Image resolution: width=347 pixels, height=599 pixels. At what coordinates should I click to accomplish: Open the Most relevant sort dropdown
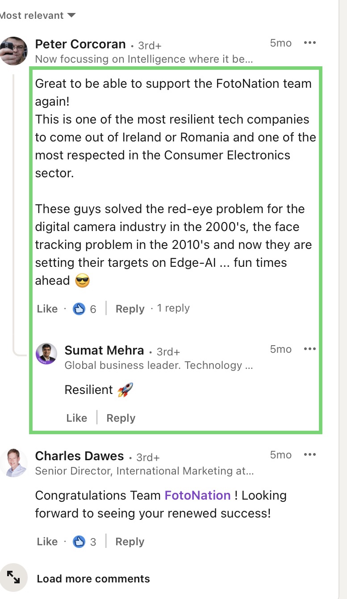point(38,16)
